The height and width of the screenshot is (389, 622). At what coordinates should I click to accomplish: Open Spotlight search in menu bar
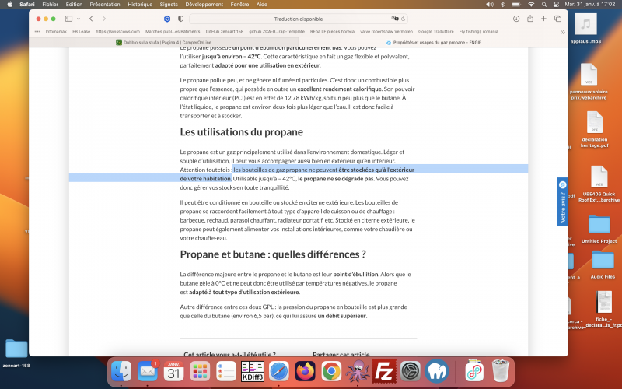[x=543, y=5]
